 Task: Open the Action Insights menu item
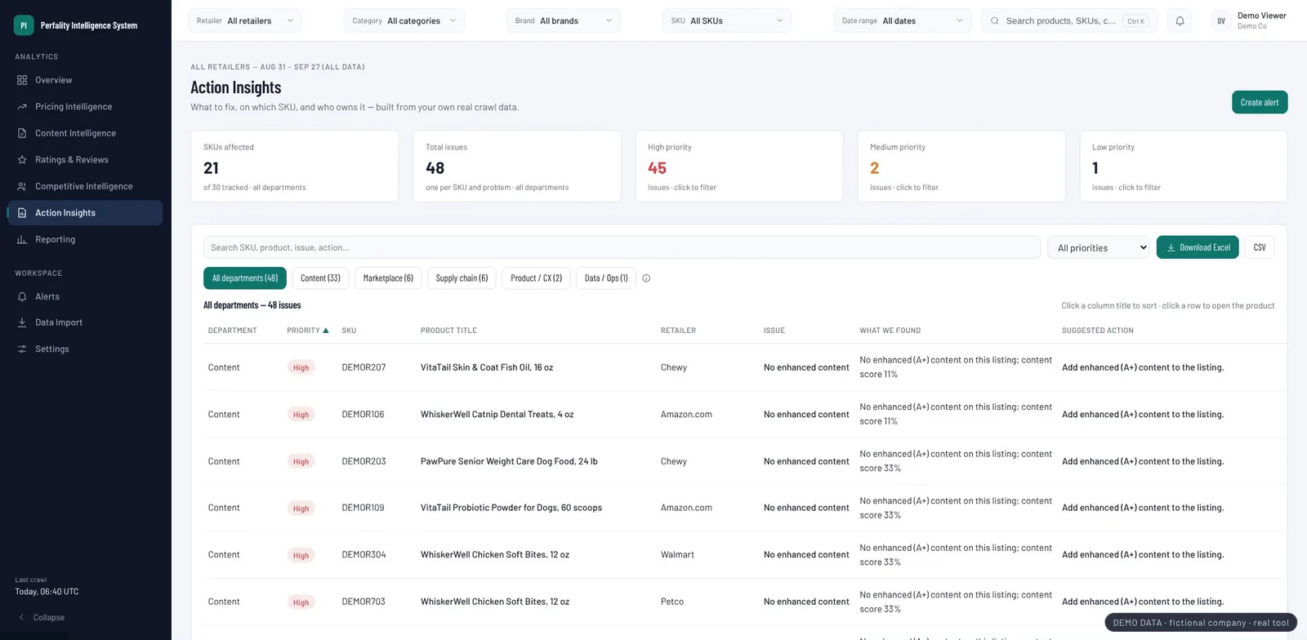(x=85, y=213)
